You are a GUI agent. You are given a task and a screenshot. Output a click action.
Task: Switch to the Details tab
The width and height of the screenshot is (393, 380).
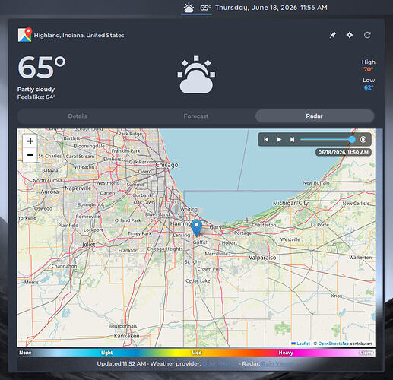coord(78,116)
